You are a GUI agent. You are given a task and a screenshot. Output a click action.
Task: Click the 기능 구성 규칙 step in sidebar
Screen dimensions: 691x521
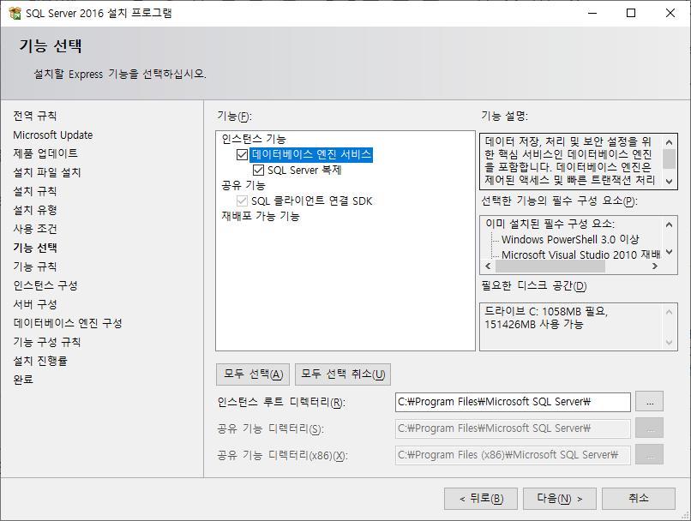[x=46, y=342]
